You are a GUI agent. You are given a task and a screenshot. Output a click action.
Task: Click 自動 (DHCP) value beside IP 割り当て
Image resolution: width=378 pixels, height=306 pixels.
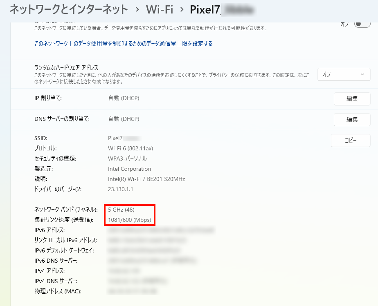click(x=124, y=98)
